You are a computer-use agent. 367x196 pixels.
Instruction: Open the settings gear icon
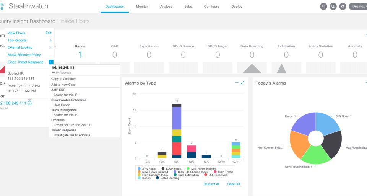point(343,7)
